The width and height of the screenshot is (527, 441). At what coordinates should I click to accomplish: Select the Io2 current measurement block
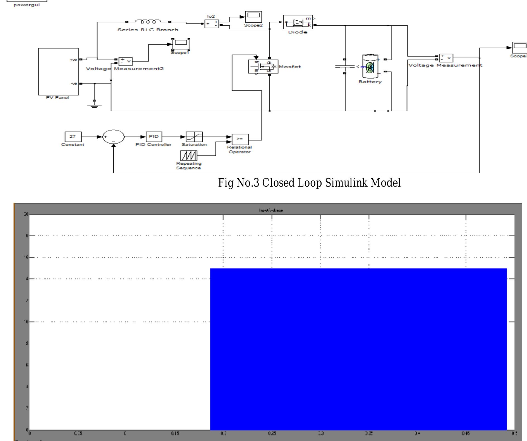click(212, 24)
